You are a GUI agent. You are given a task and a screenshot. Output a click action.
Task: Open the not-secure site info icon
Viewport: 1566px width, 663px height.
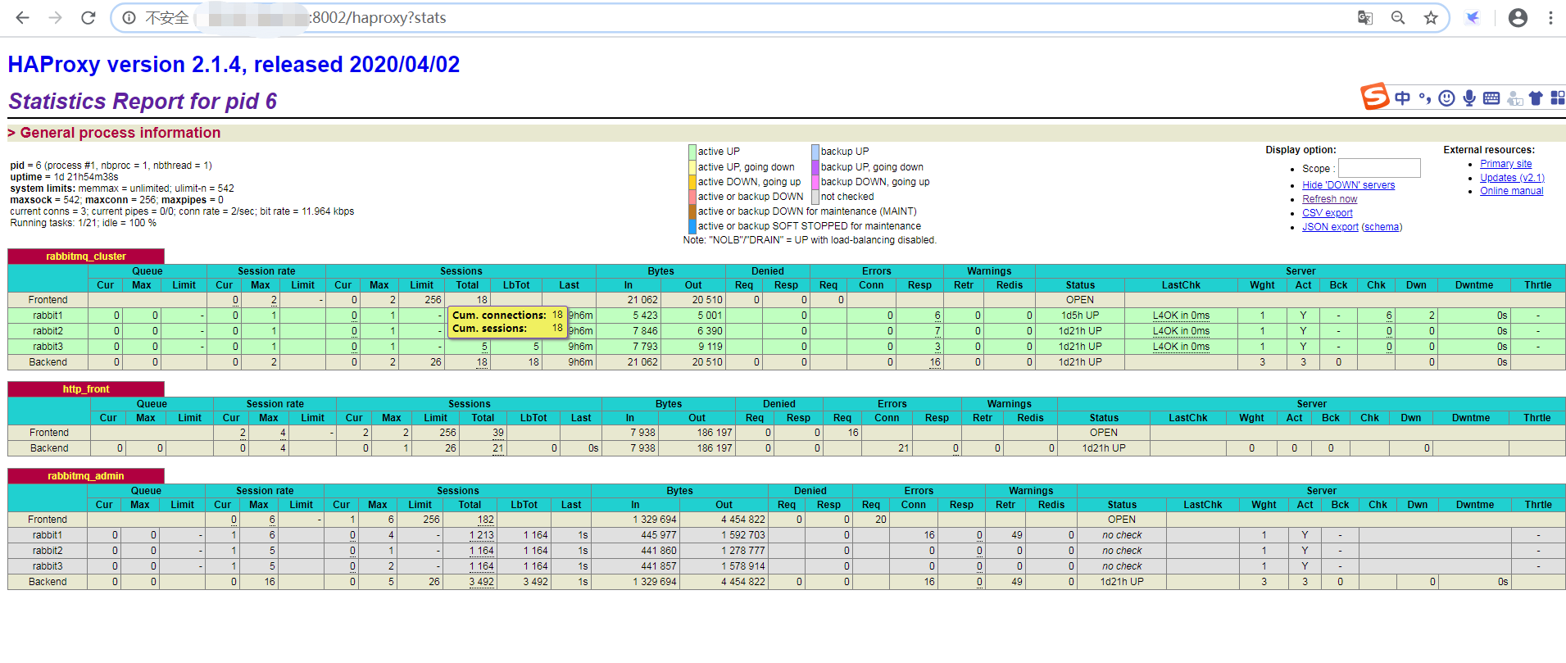pos(129,17)
